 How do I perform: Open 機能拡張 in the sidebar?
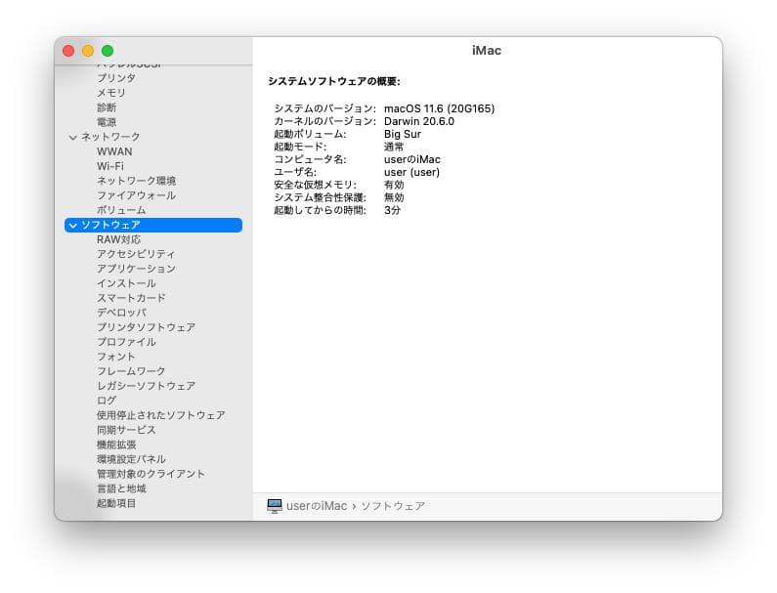click(x=116, y=445)
